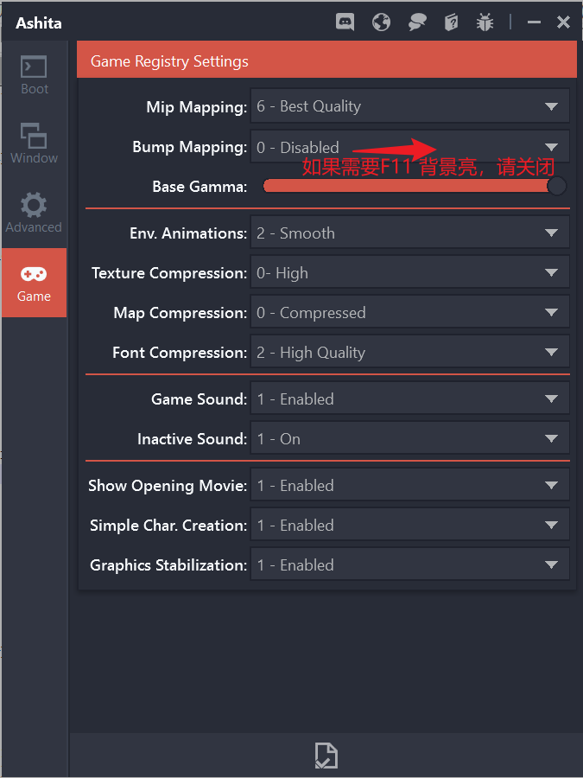This screenshot has height=778, width=583.
Task: Click the save configuration icon at bottom
Action: (326, 755)
